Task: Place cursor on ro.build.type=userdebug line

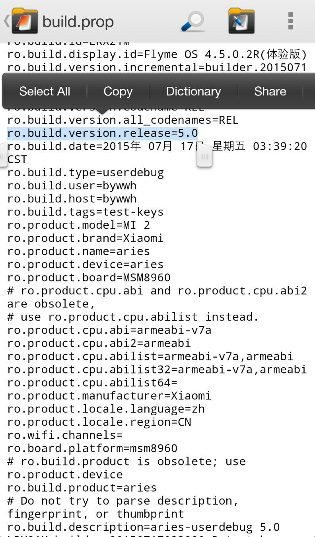Action: 86,173
